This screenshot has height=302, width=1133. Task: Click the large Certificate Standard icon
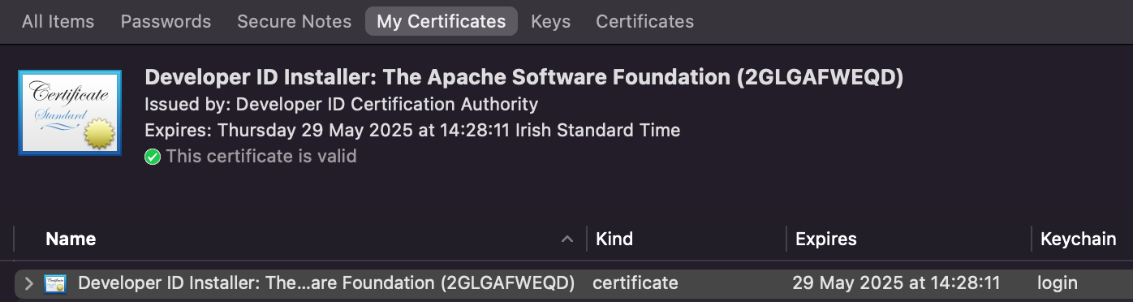click(70, 113)
